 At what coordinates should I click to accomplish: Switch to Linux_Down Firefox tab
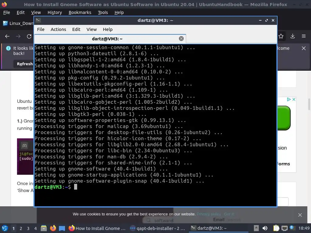[x=18, y=23]
